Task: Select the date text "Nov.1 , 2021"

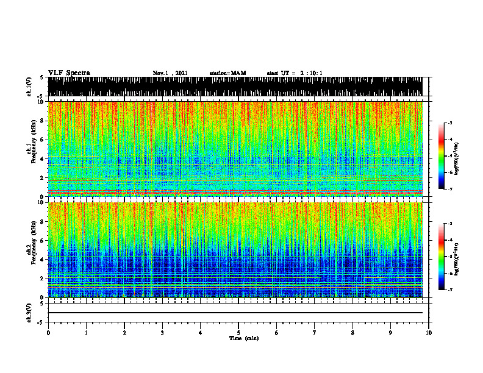Action: point(170,73)
